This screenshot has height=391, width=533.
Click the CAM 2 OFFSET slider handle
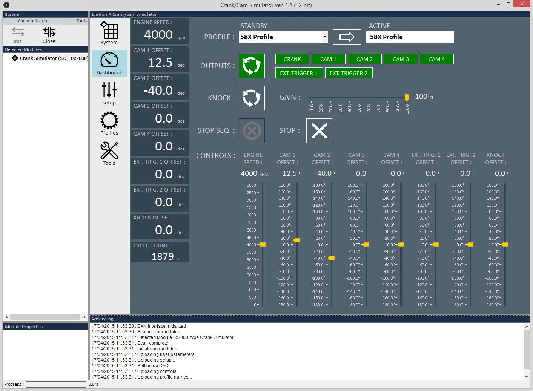[331, 258]
